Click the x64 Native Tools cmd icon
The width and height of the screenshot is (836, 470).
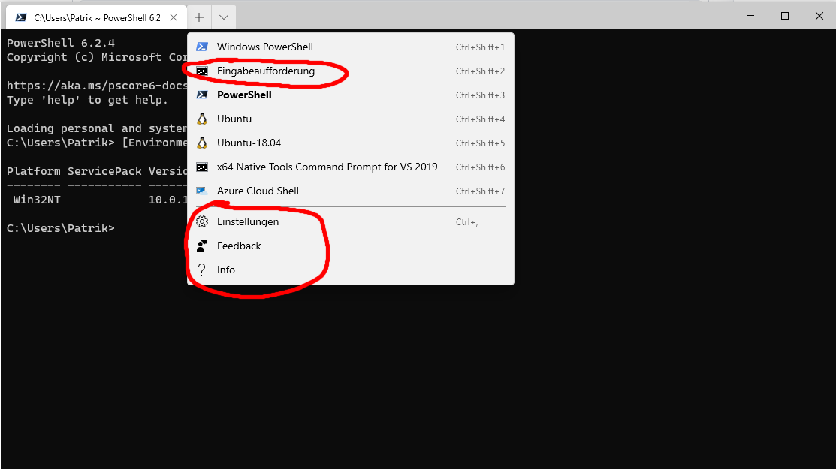202,167
